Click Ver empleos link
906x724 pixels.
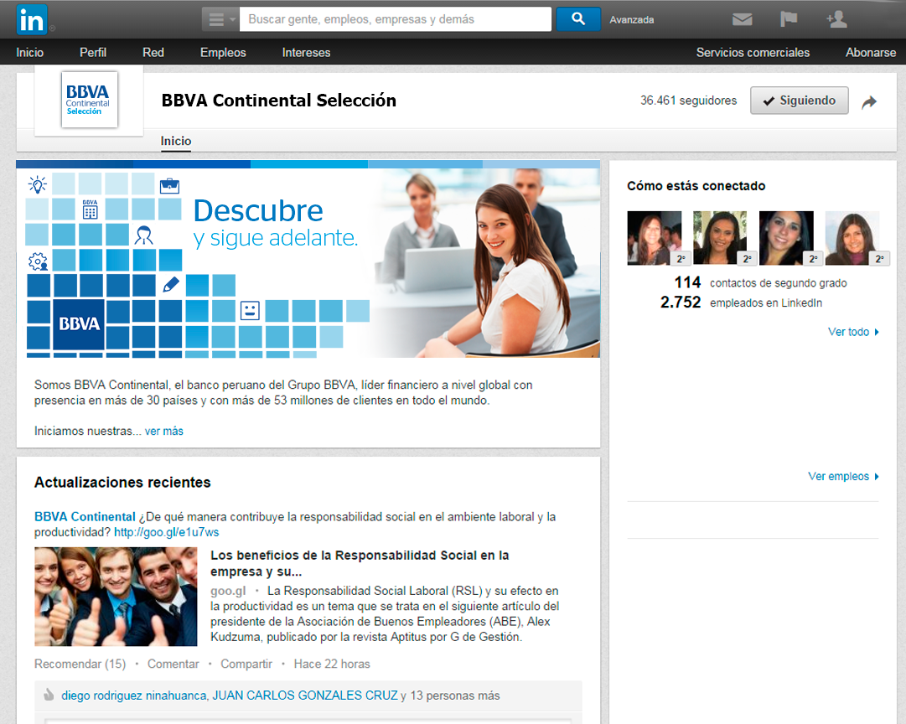point(844,476)
